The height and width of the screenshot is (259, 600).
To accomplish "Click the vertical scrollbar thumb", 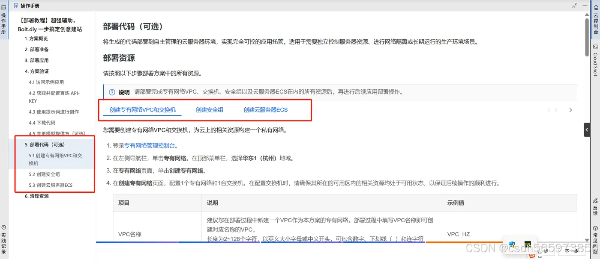I will tap(587, 37).
